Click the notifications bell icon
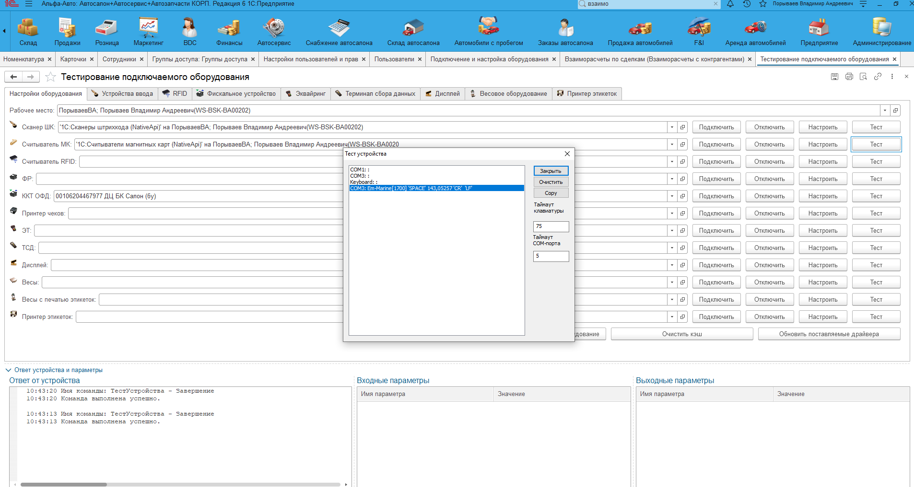The width and height of the screenshot is (914, 487). tap(730, 4)
